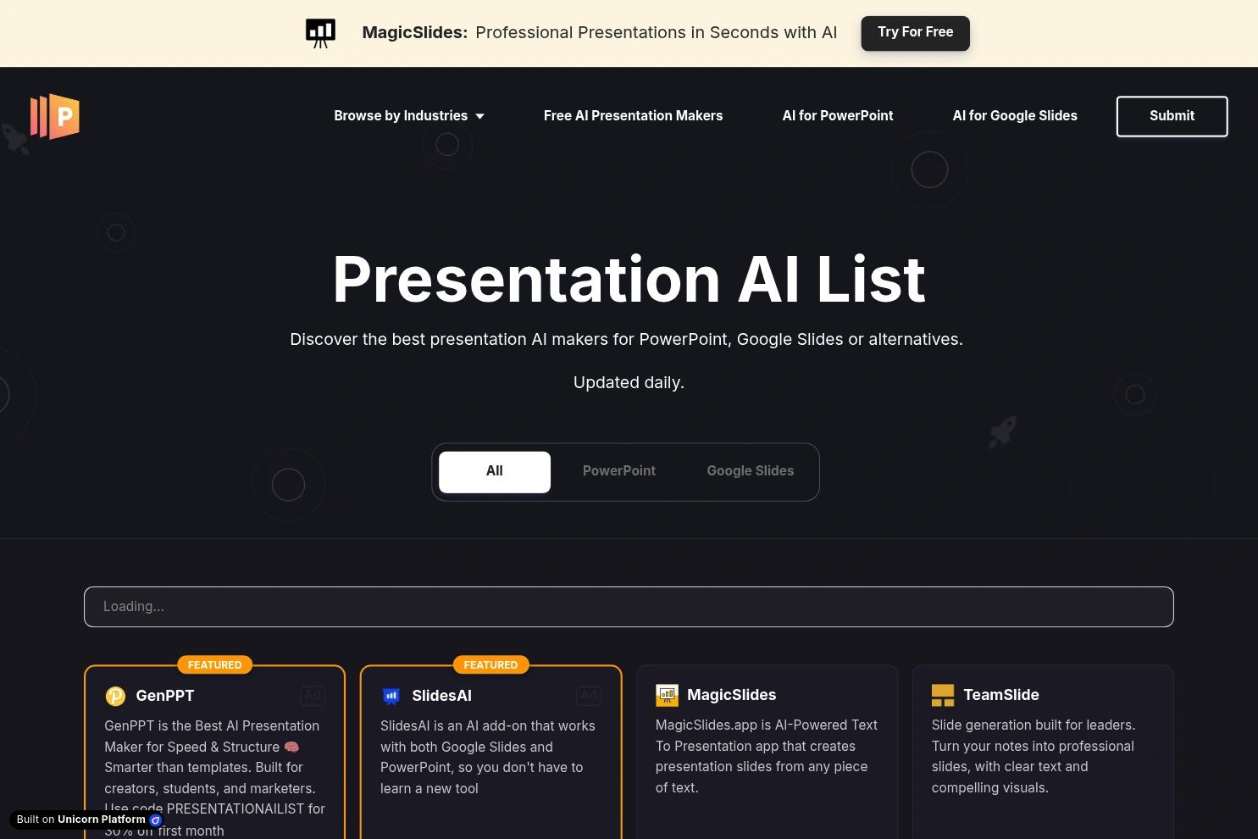
Task: Click the Built on Unicorn Platform link
Action: click(85, 820)
